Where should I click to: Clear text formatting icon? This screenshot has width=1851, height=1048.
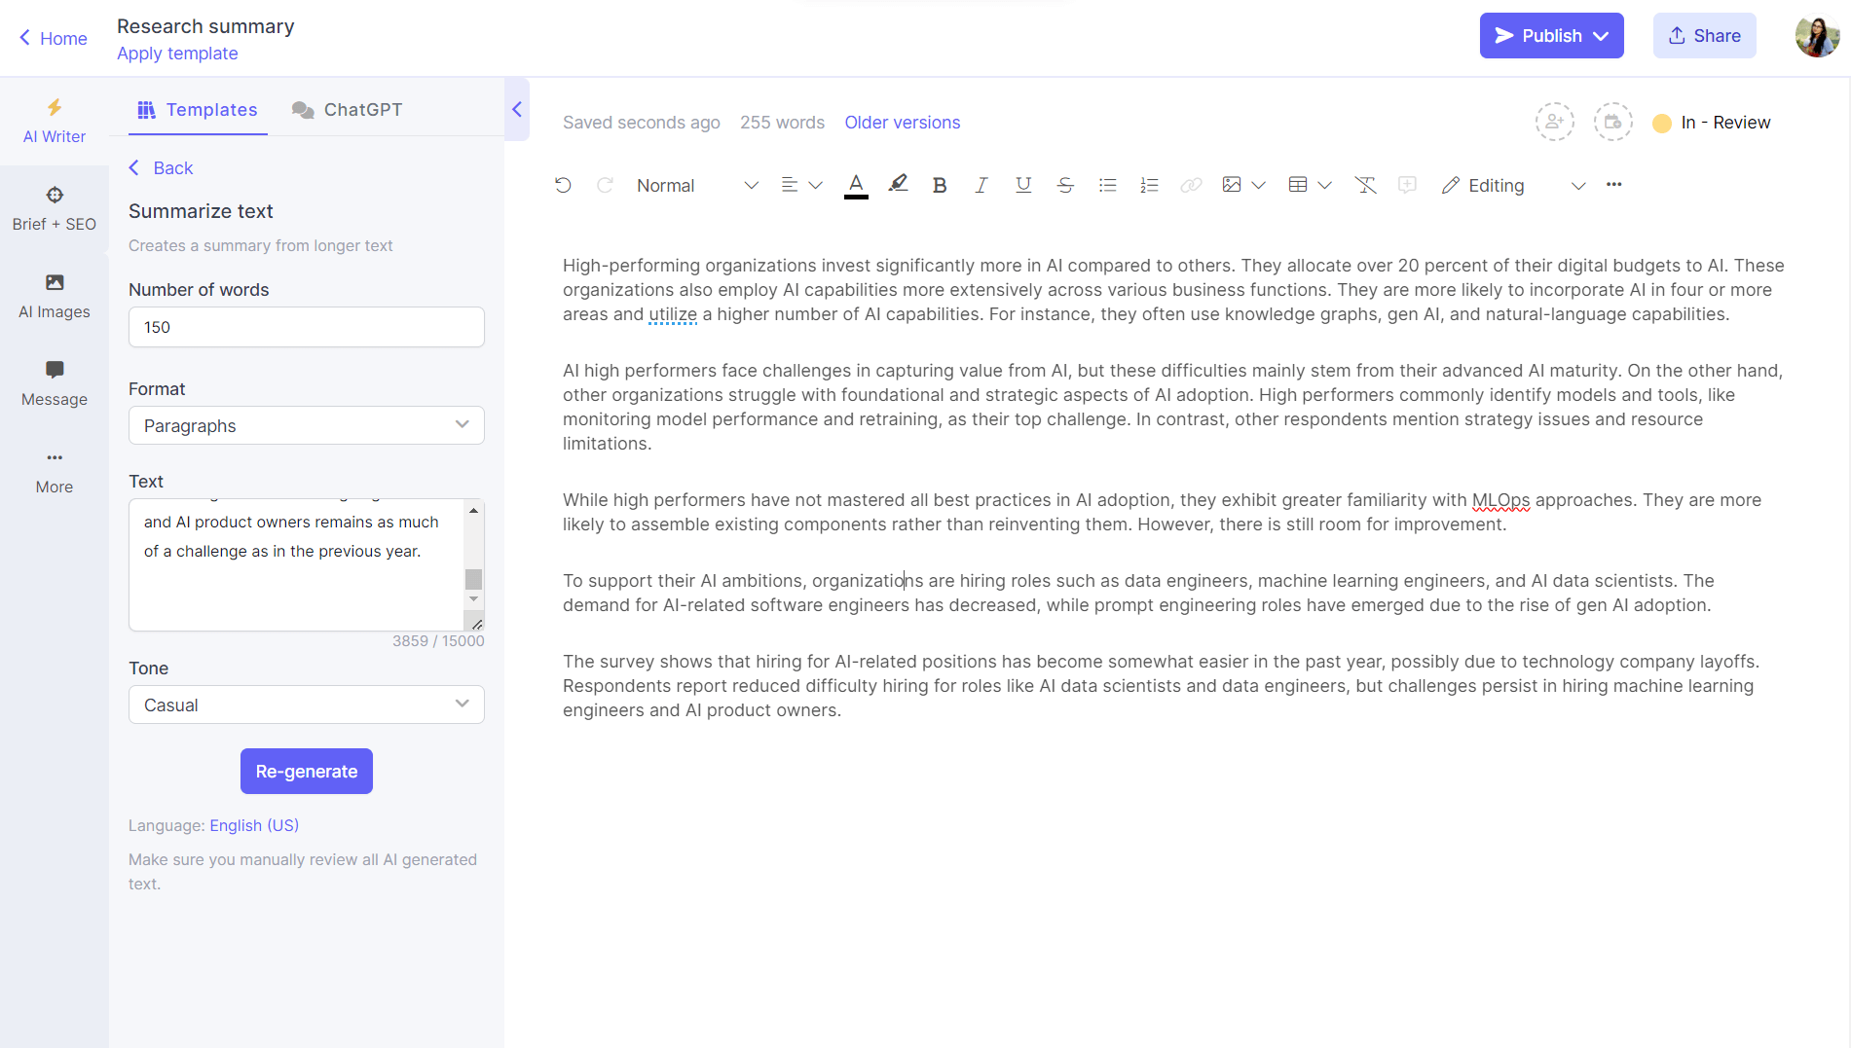click(x=1365, y=185)
